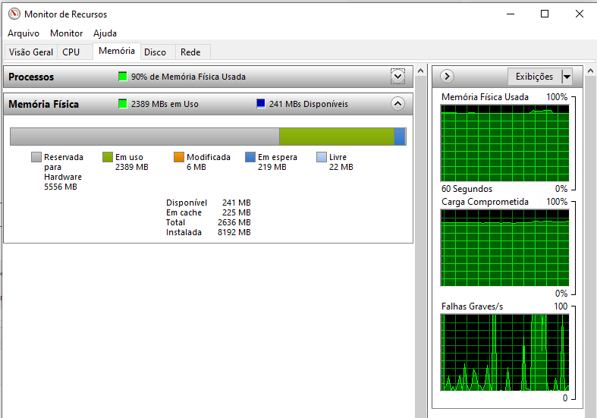Image resolution: width=597 pixels, height=418 pixels.
Task: Expand the Processos section chevron
Action: tap(397, 77)
